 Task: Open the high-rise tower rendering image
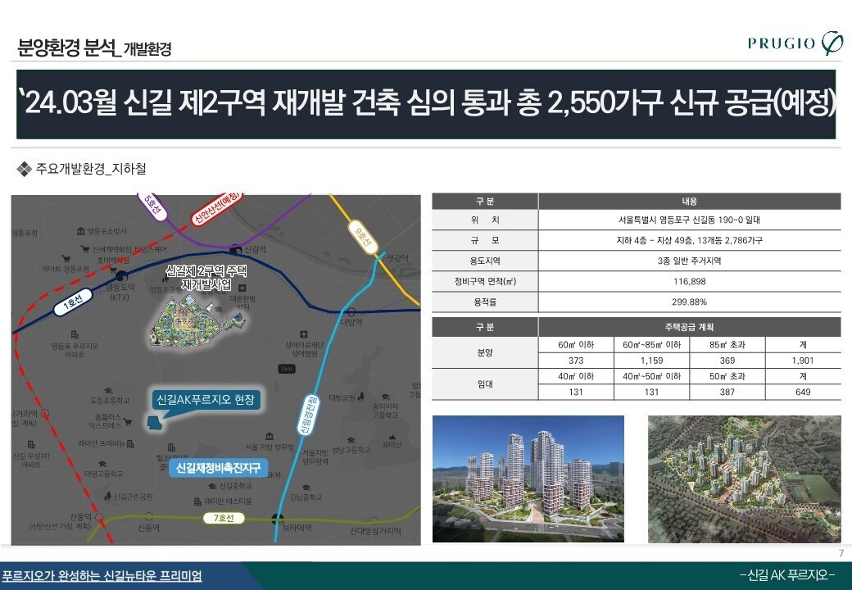click(x=528, y=479)
